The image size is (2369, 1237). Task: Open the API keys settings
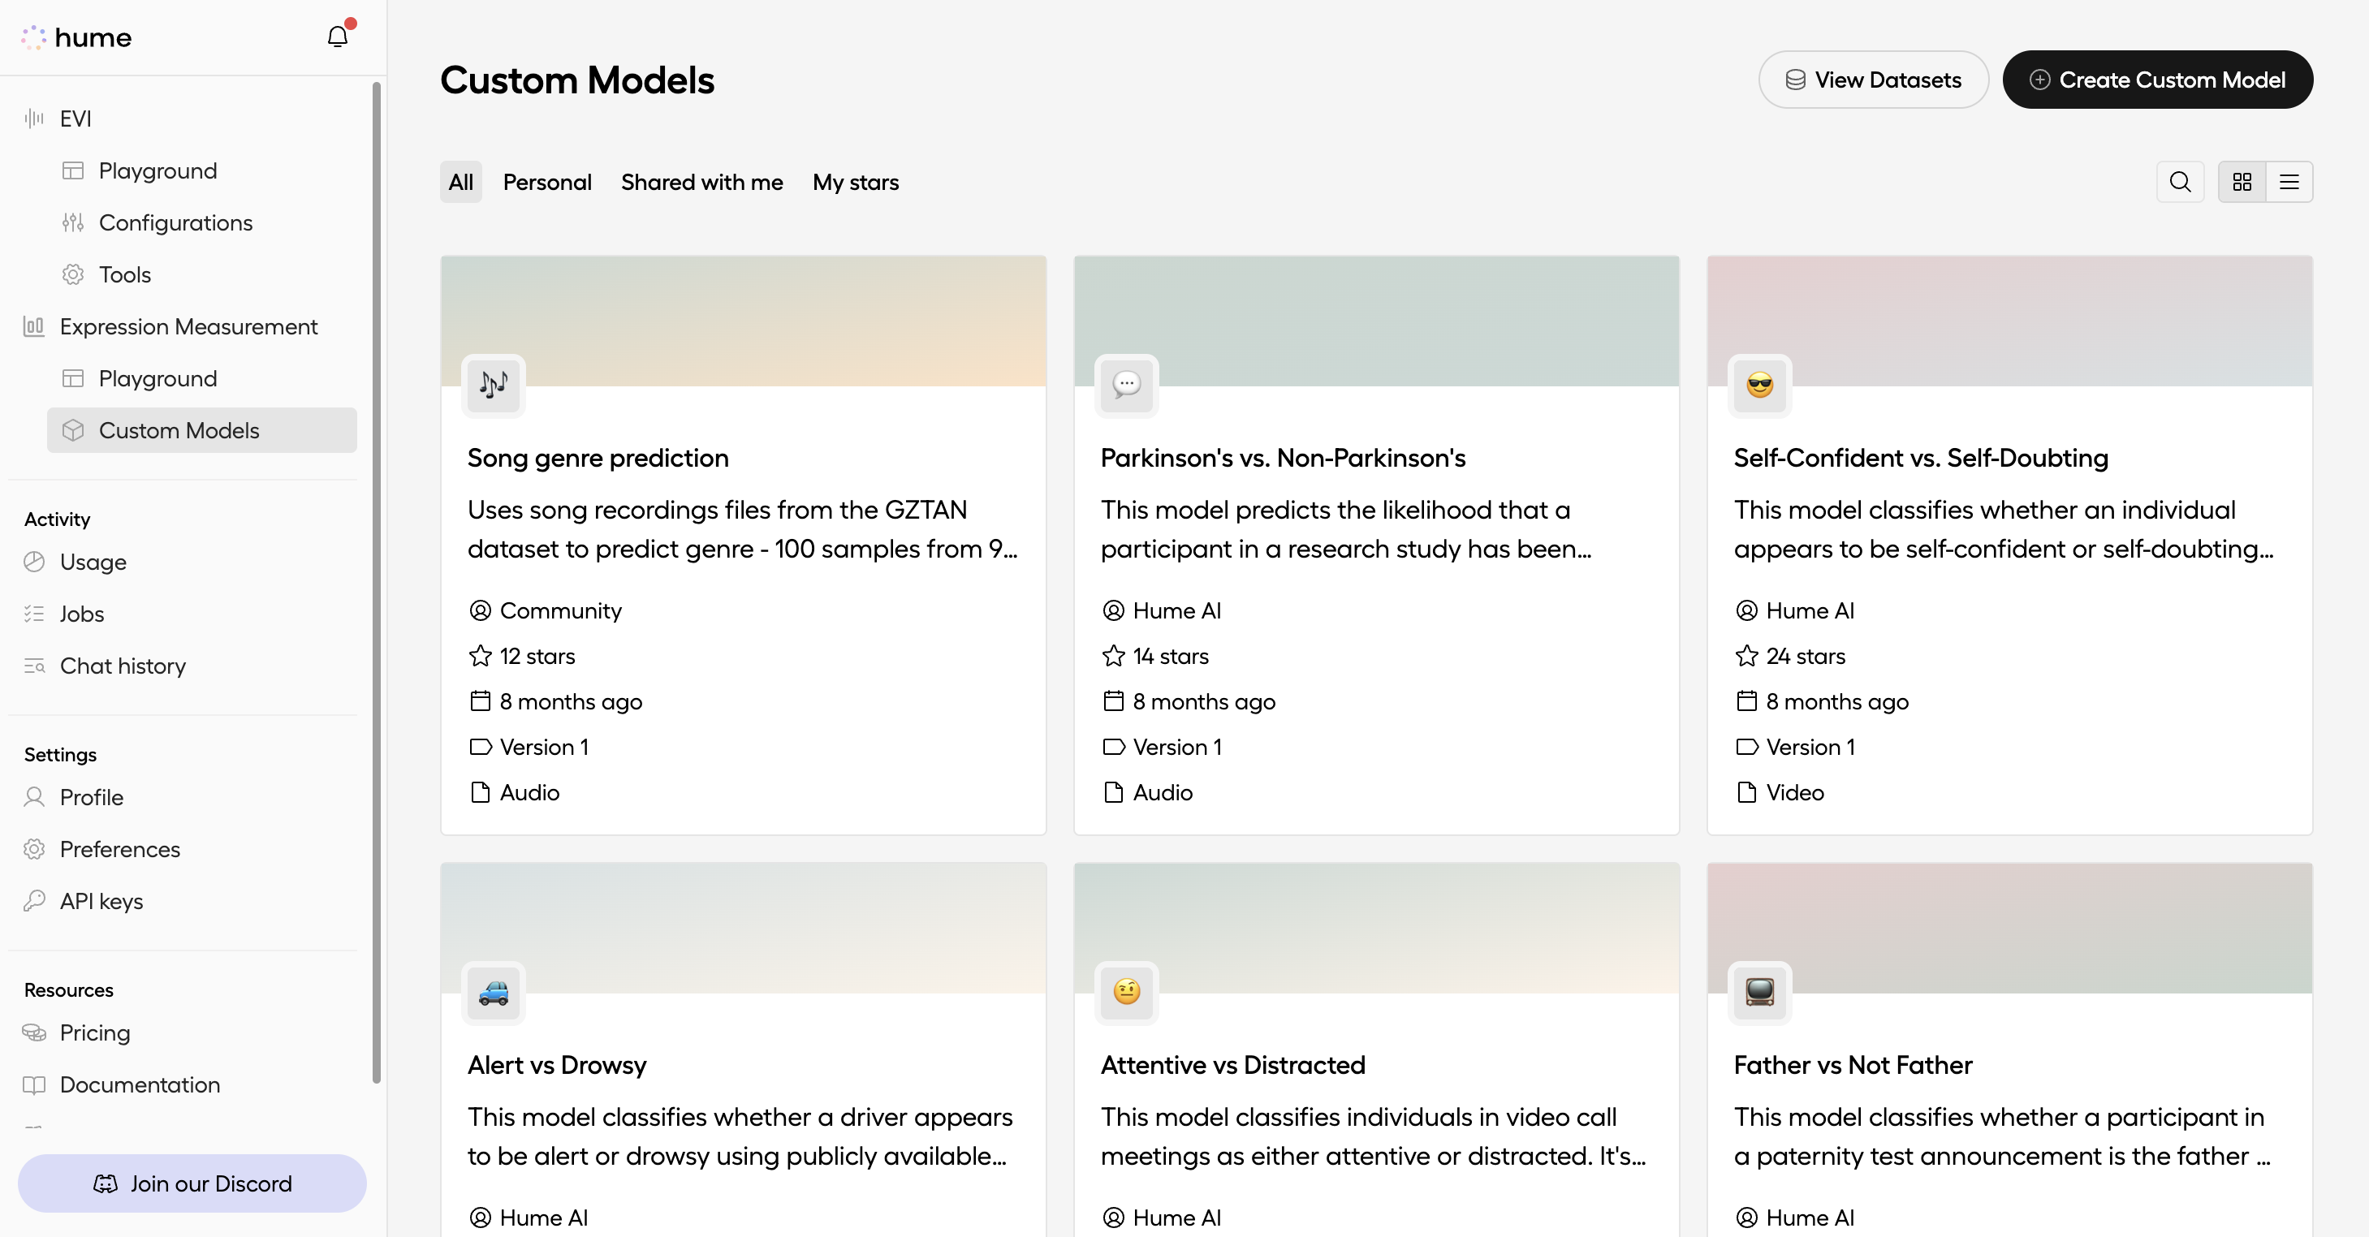[x=101, y=900]
